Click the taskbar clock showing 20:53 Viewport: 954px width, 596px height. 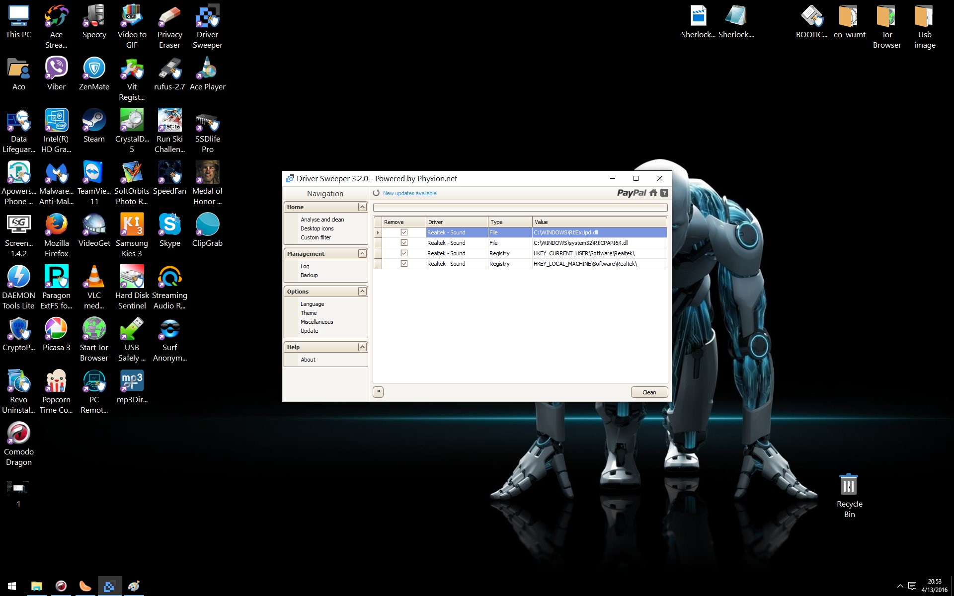click(x=935, y=586)
